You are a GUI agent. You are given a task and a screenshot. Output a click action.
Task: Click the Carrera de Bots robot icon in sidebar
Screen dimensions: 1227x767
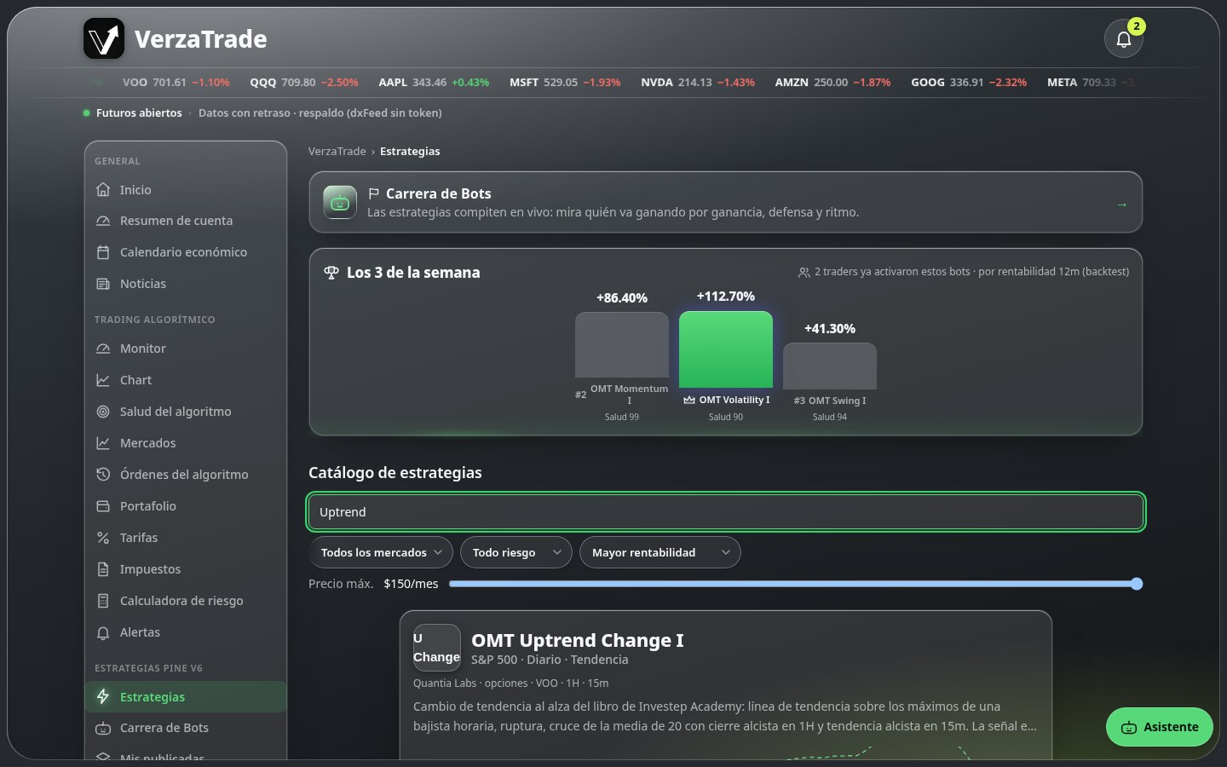click(103, 728)
